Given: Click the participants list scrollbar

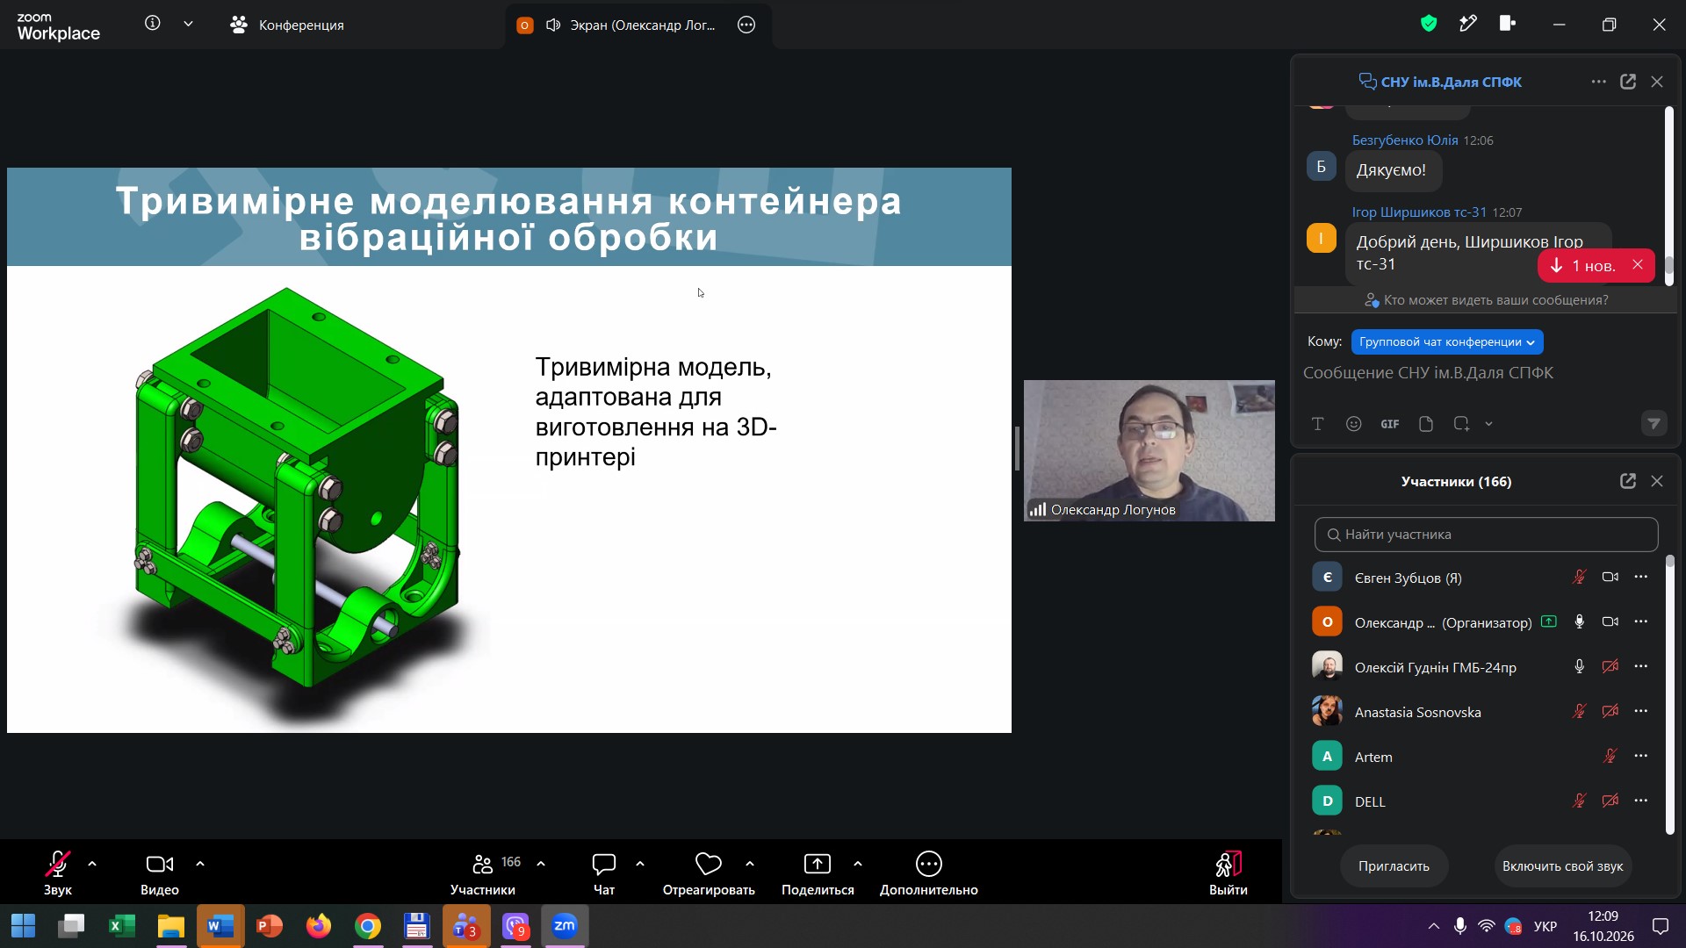Looking at the screenshot, I should 1669,693.
